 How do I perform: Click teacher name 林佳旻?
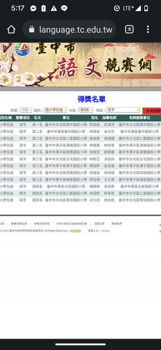coord(109,145)
